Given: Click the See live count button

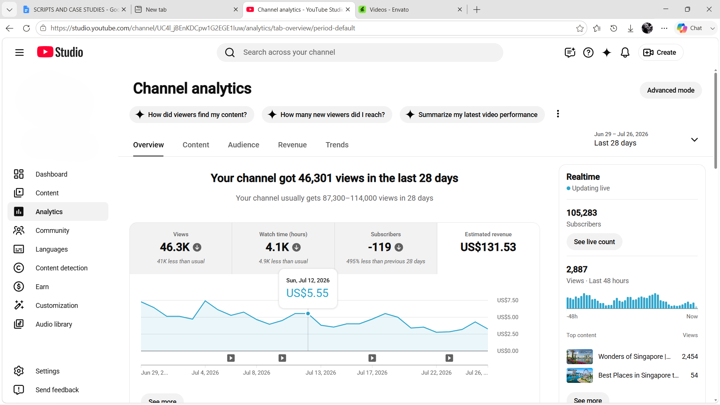Looking at the screenshot, I should (594, 242).
